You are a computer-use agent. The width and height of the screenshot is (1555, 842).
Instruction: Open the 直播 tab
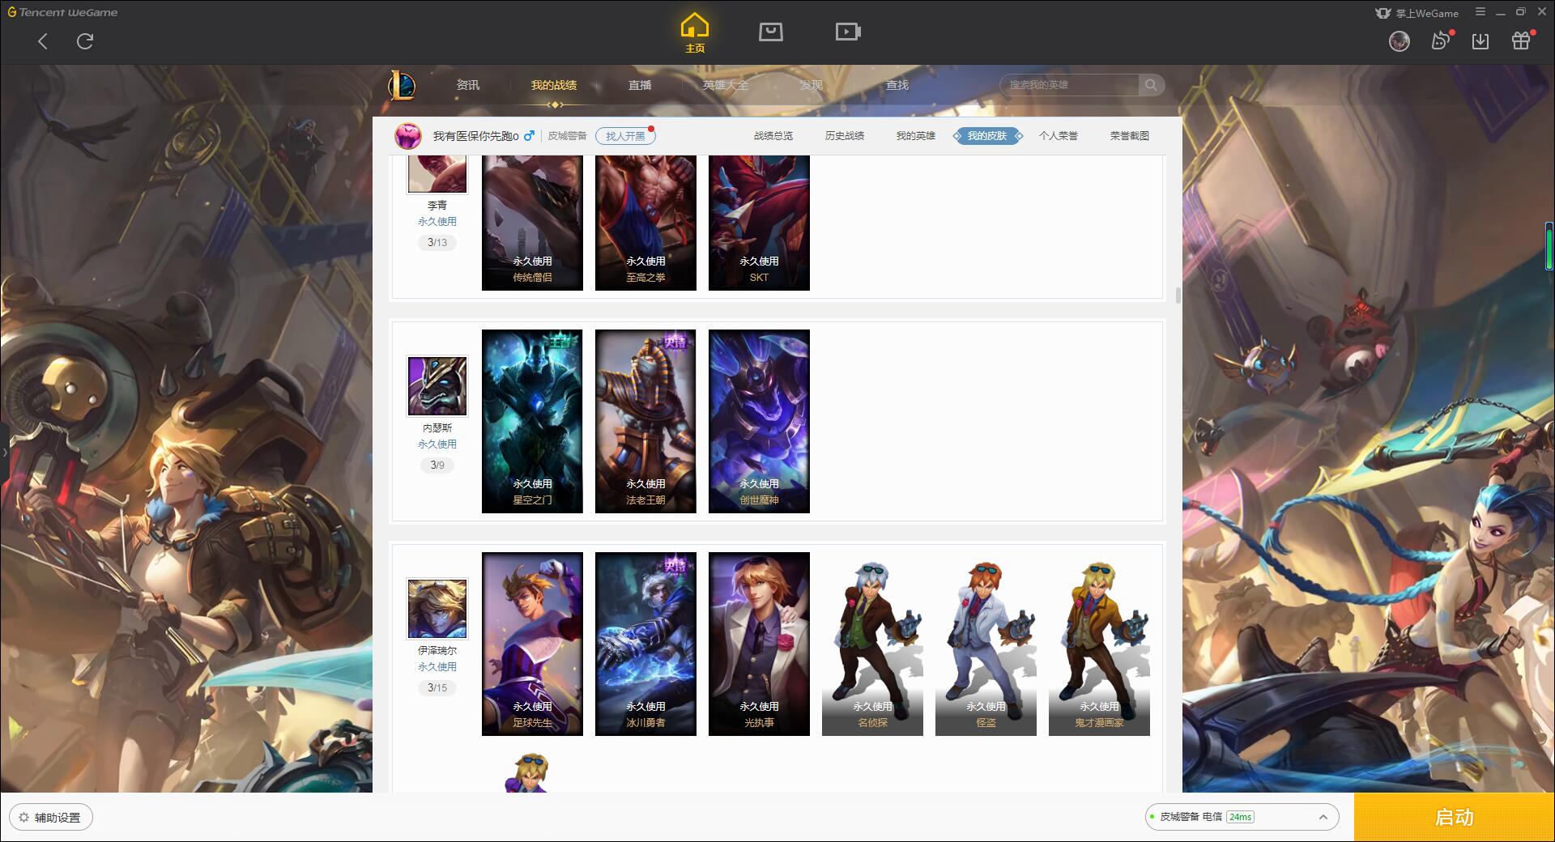[x=640, y=85]
